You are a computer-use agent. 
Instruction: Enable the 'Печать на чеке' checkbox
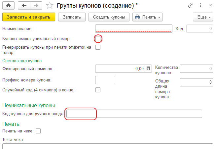(x=38, y=131)
